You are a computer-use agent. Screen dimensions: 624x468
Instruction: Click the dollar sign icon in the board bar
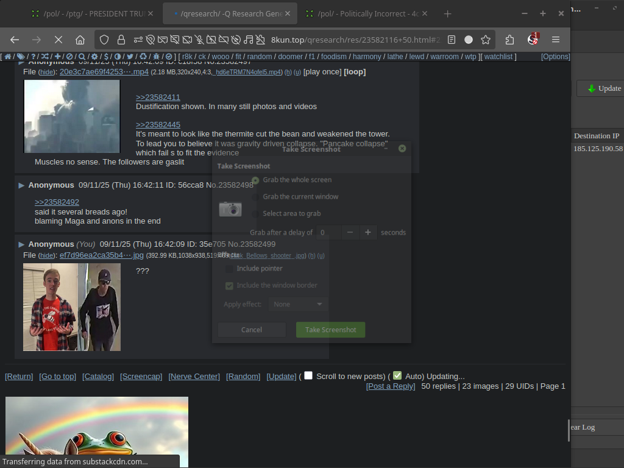click(106, 57)
